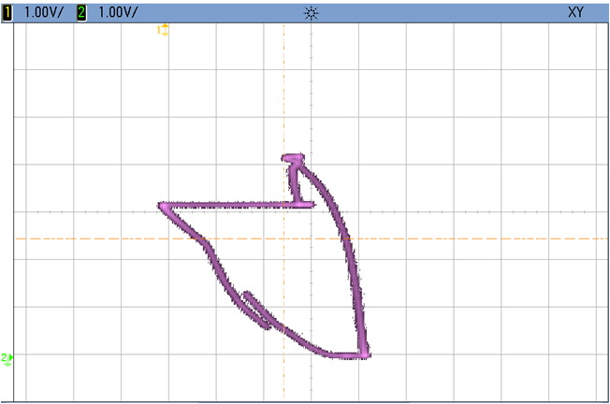This screenshot has width=610, height=404.
Task: Select the channel 2 indicator badge
Action: 81,13
